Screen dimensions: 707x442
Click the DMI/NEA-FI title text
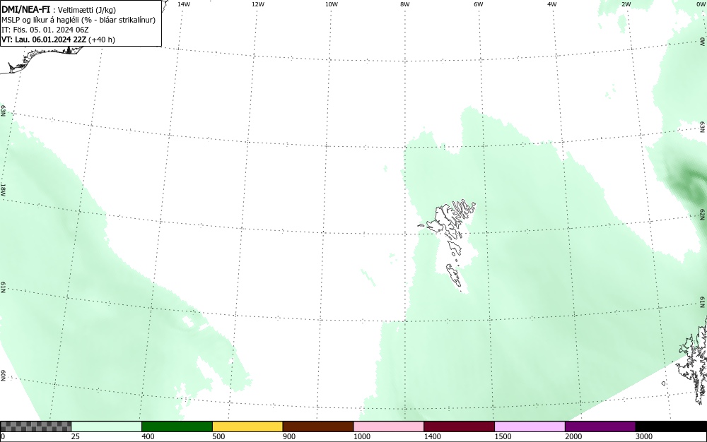tap(25, 10)
